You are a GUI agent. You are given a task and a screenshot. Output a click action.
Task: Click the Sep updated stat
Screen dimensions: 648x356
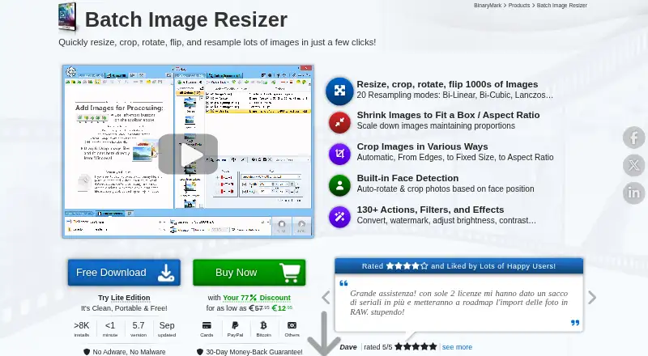[167, 329]
